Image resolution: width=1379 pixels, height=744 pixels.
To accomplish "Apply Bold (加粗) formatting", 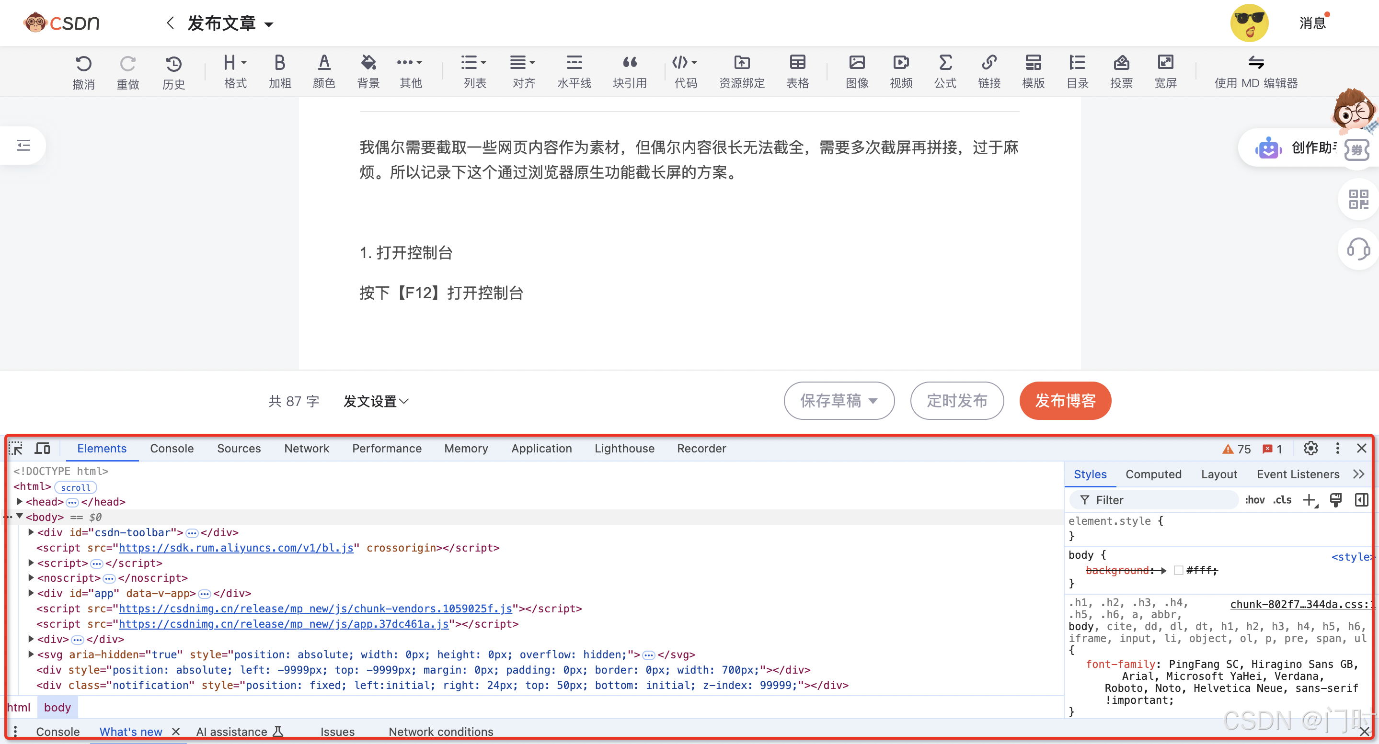I will 279,71.
